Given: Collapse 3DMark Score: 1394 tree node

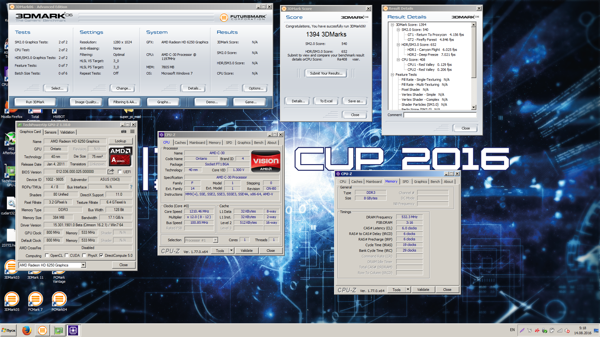Looking at the screenshot, I should pyautogui.click(x=392, y=25).
